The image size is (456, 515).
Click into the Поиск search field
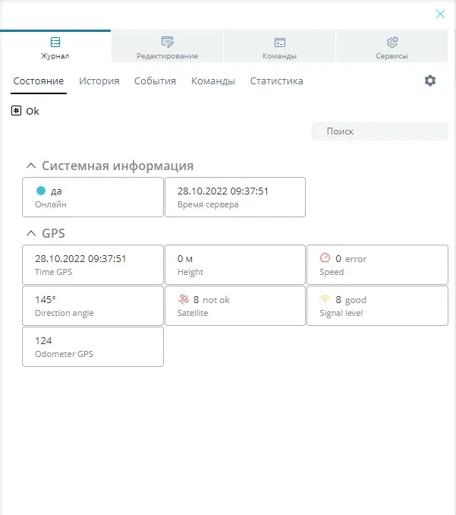pyautogui.click(x=379, y=131)
